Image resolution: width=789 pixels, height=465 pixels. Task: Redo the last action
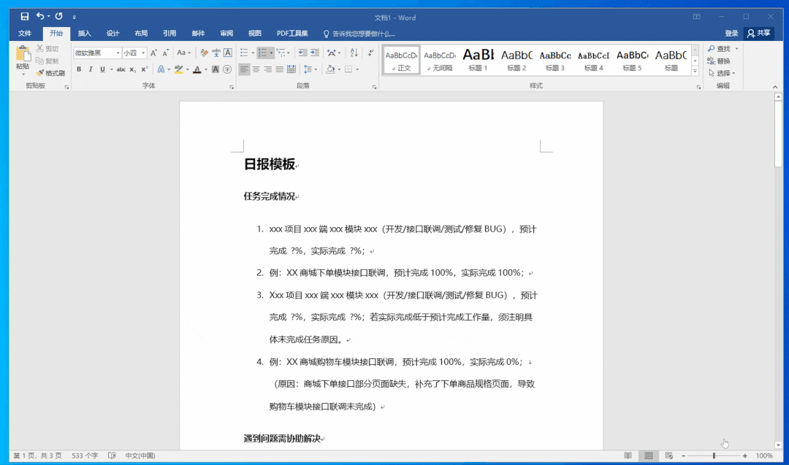(59, 17)
